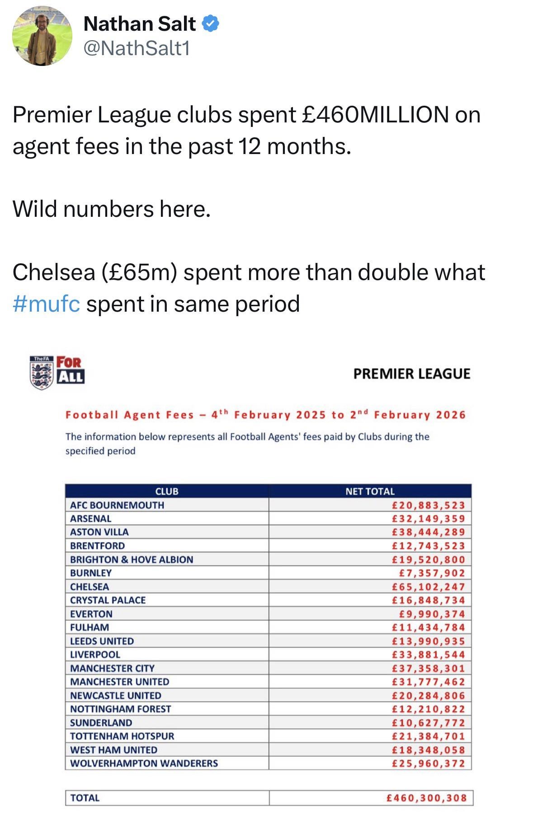
Task: Select the Manchester United club name
Action: (119, 682)
